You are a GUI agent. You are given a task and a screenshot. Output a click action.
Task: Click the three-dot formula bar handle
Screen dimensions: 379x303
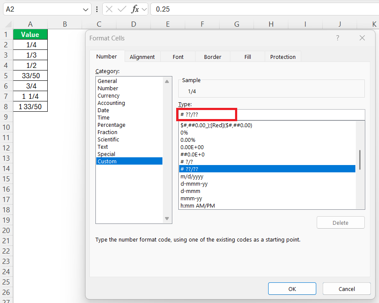(x=97, y=9)
